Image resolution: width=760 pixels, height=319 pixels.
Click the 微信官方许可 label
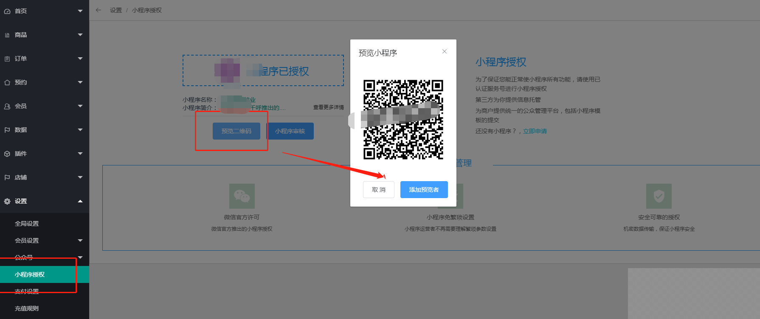(x=242, y=217)
